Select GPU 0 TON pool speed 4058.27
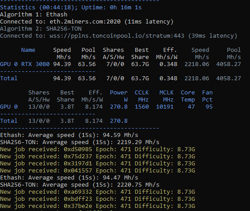The image size is (250, 211). [228, 64]
